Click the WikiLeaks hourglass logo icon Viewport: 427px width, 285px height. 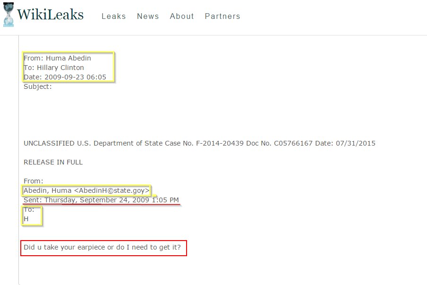tap(8, 15)
